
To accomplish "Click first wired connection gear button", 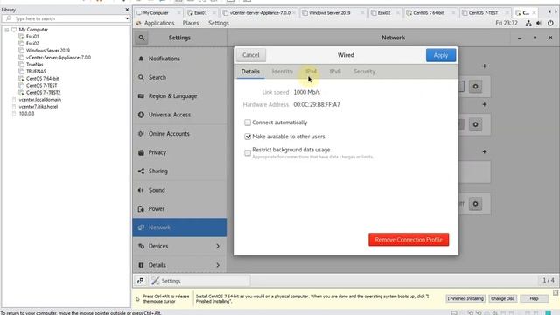I will coord(475,87).
